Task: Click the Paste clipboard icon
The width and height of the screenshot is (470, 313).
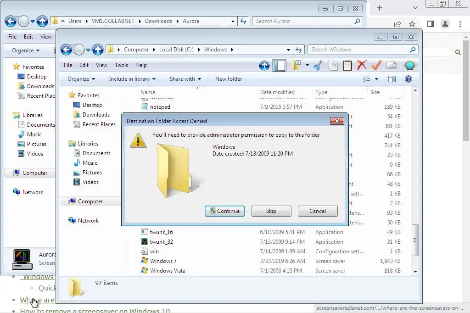Action: coord(347,65)
